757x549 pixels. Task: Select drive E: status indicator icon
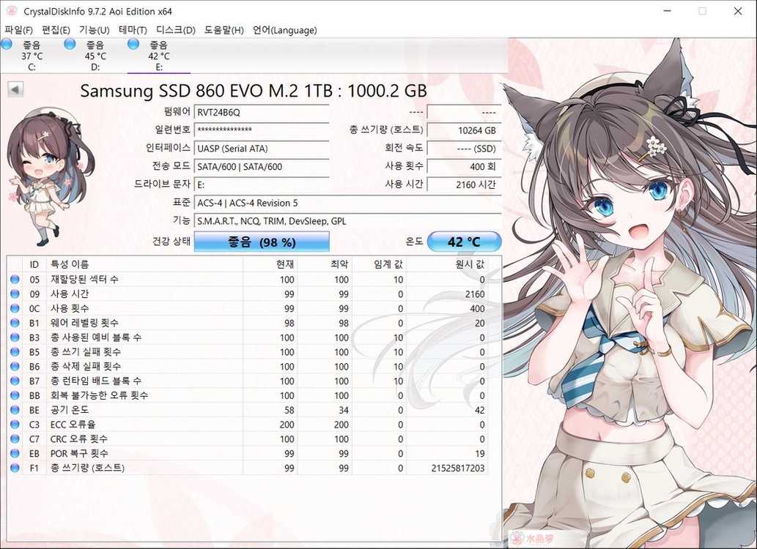click(x=133, y=44)
